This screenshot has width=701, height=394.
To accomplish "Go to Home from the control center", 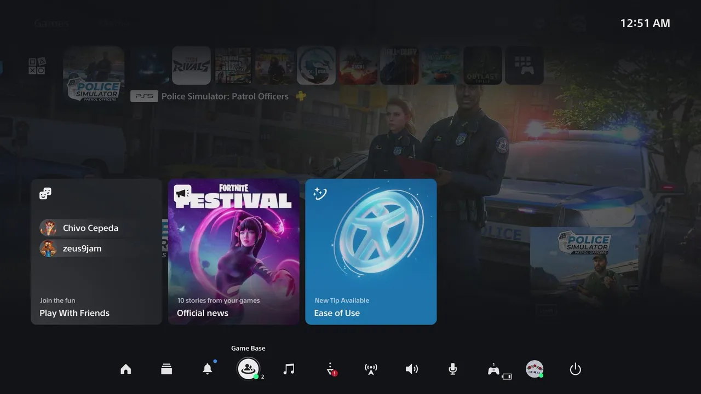I will tap(126, 369).
